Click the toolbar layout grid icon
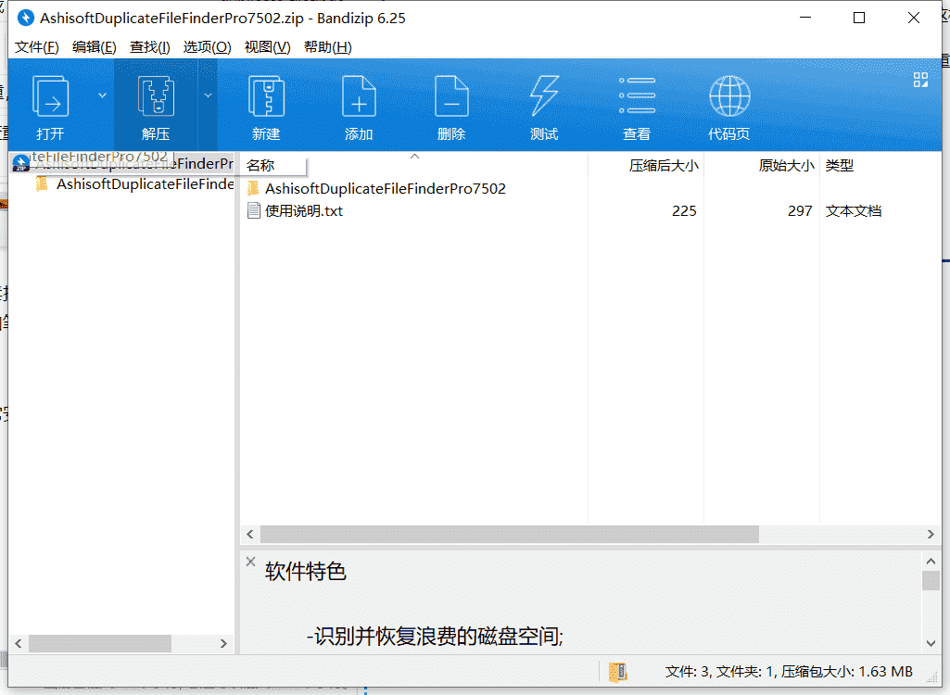 click(920, 80)
